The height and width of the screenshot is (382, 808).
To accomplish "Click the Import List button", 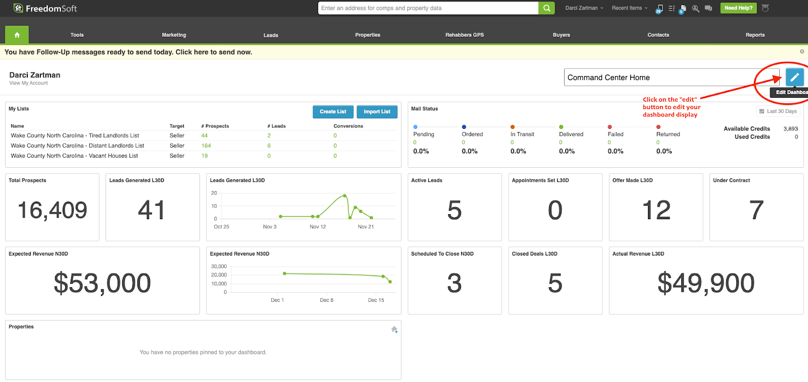I will [x=377, y=112].
